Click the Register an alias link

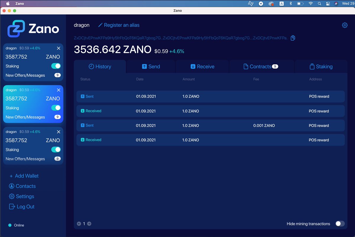coord(122,25)
